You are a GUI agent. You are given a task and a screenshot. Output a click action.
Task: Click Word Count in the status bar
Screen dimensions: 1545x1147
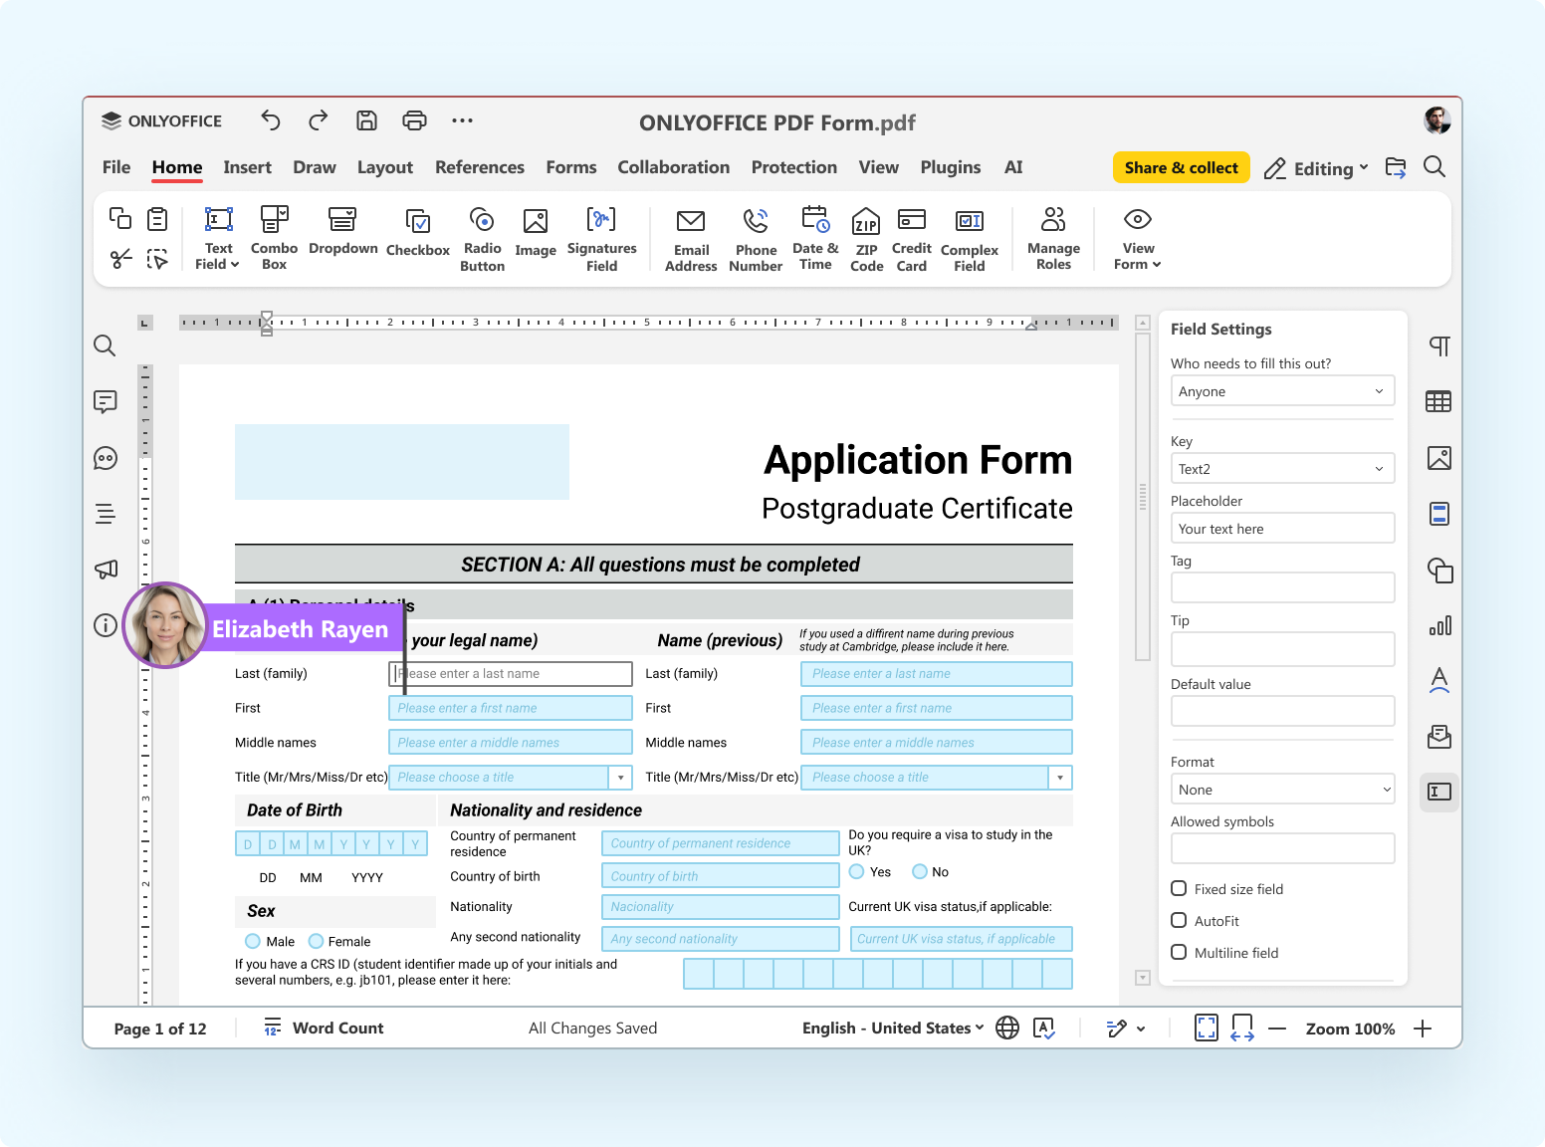tap(324, 1029)
